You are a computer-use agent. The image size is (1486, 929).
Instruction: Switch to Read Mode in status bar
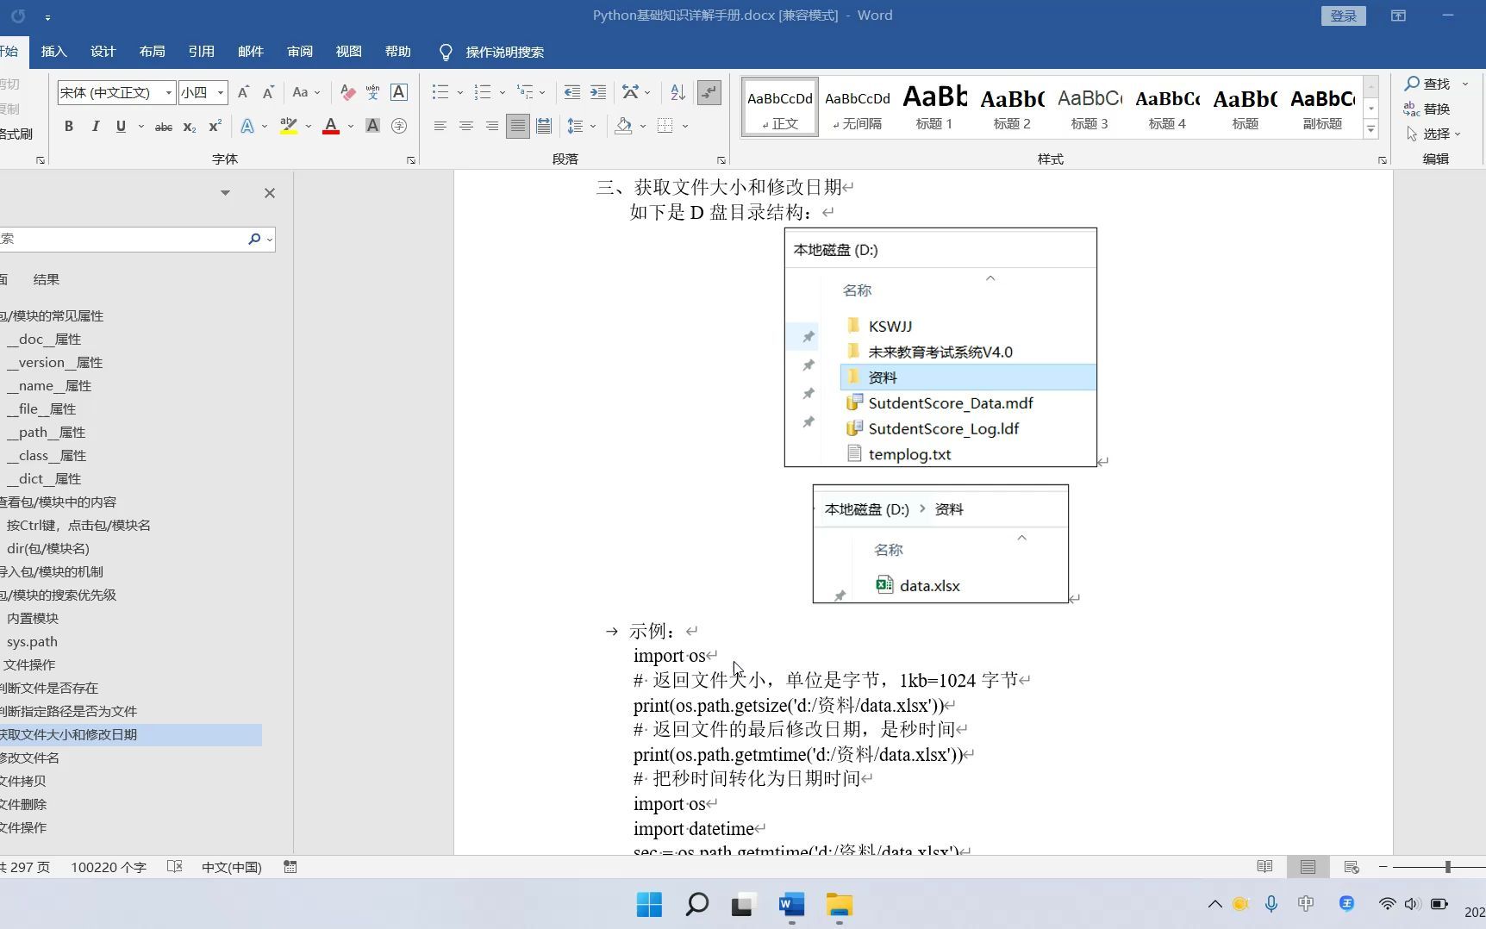pyautogui.click(x=1265, y=867)
